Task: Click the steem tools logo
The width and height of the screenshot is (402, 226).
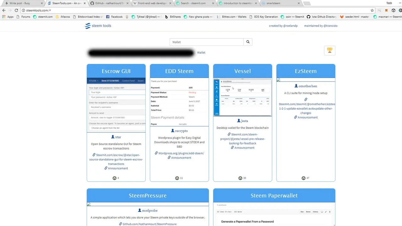Action: [98, 26]
